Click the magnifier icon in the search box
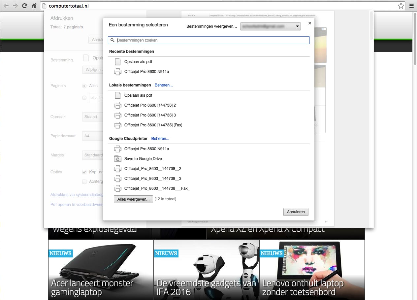The height and width of the screenshot is (300, 417). [x=112, y=40]
